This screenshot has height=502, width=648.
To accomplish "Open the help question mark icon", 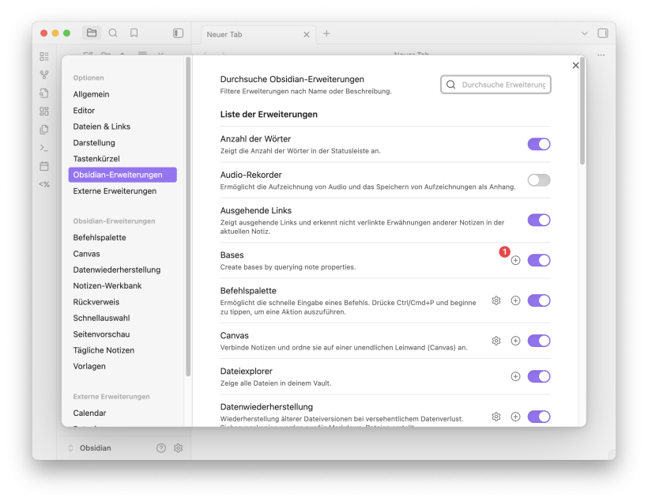I will coord(161,447).
